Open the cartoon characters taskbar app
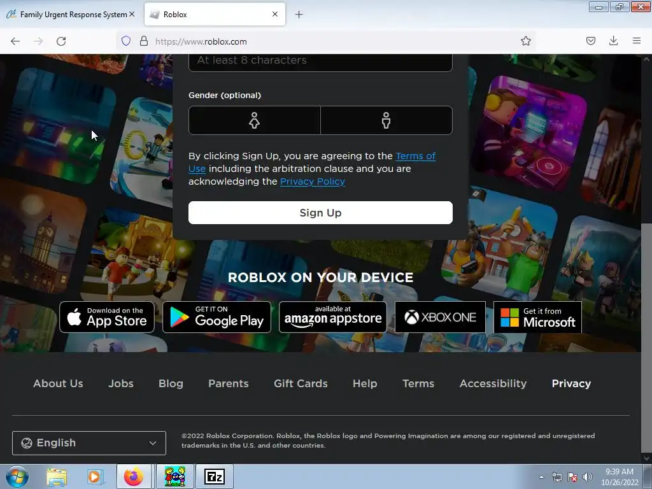Screen dimensions: 652x489 175,476
